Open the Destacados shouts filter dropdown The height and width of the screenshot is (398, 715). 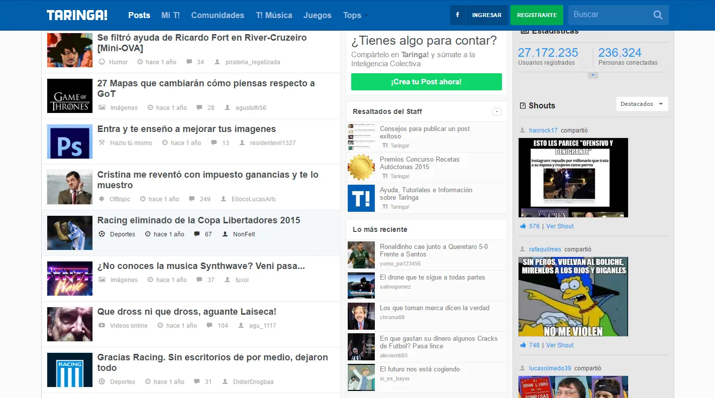click(642, 104)
